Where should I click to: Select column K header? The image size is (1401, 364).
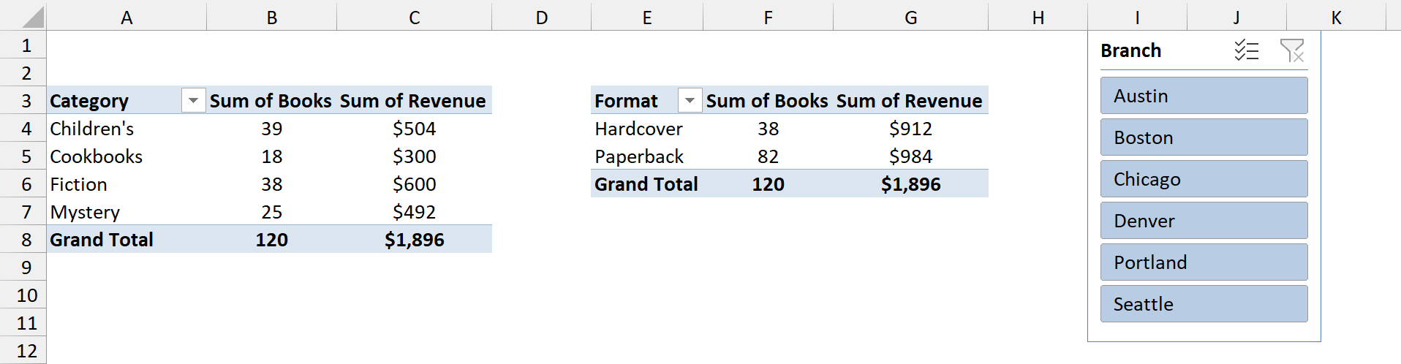(x=1336, y=17)
